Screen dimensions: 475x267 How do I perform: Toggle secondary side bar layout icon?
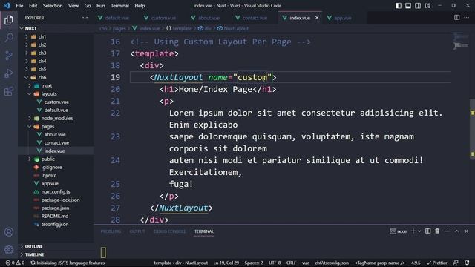pos(418,6)
